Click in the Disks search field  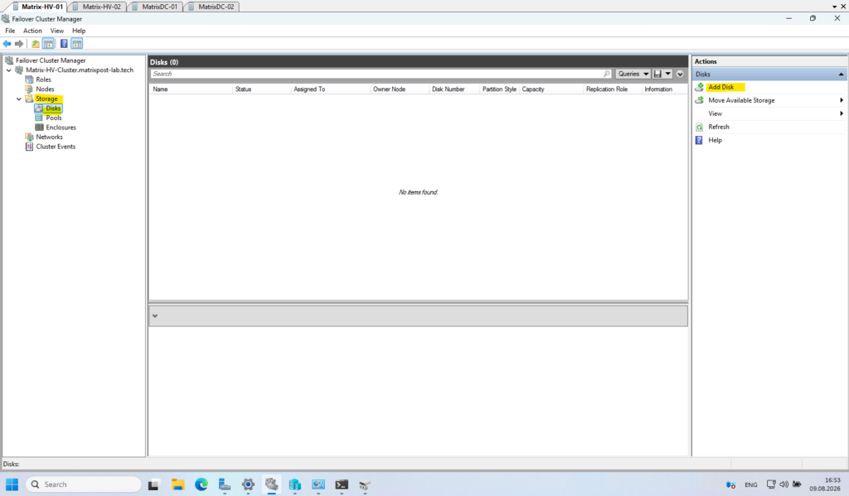tap(377, 74)
